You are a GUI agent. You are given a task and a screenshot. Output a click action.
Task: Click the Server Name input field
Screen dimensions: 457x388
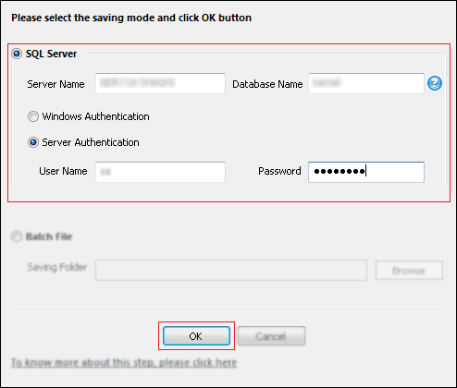tap(160, 83)
